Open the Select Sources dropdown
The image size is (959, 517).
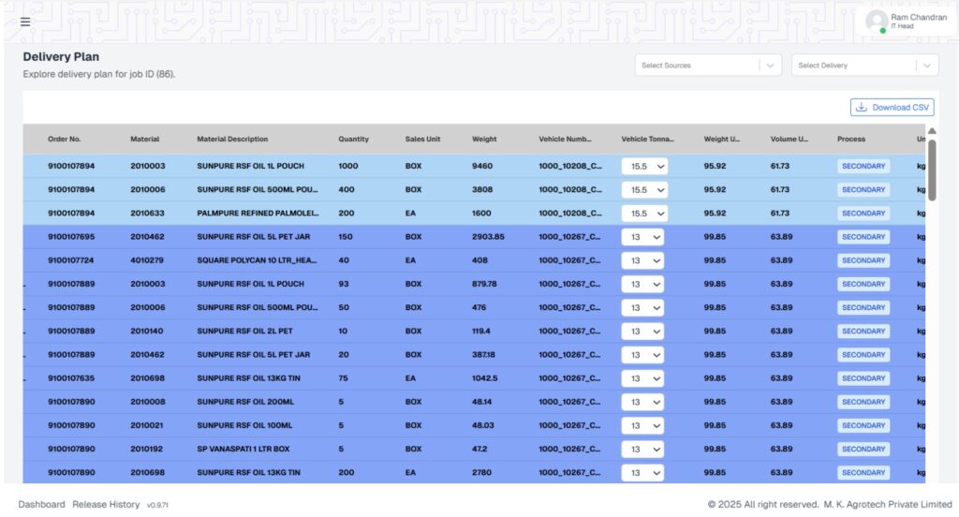click(x=708, y=66)
